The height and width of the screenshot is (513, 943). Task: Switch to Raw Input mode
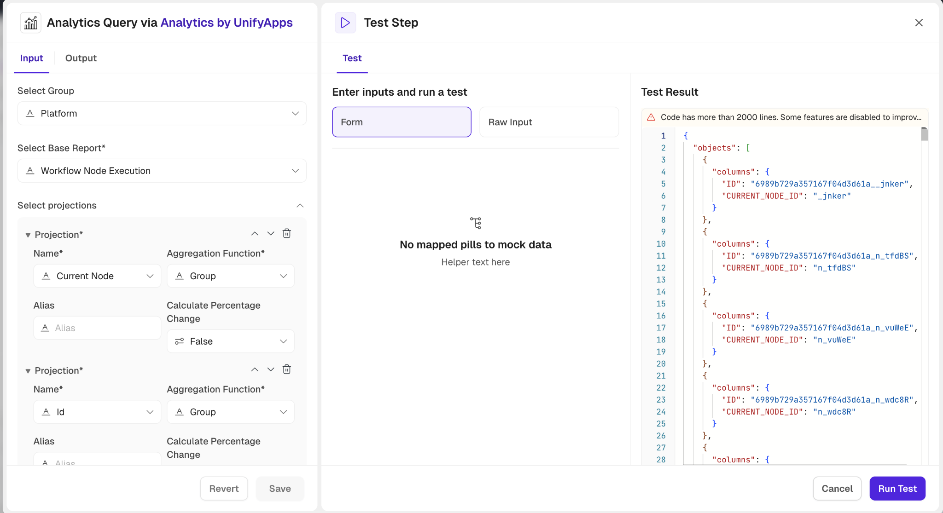coord(549,122)
